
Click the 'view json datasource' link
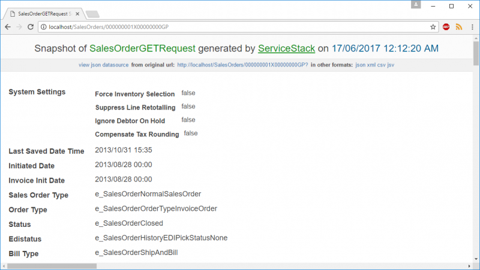click(104, 65)
